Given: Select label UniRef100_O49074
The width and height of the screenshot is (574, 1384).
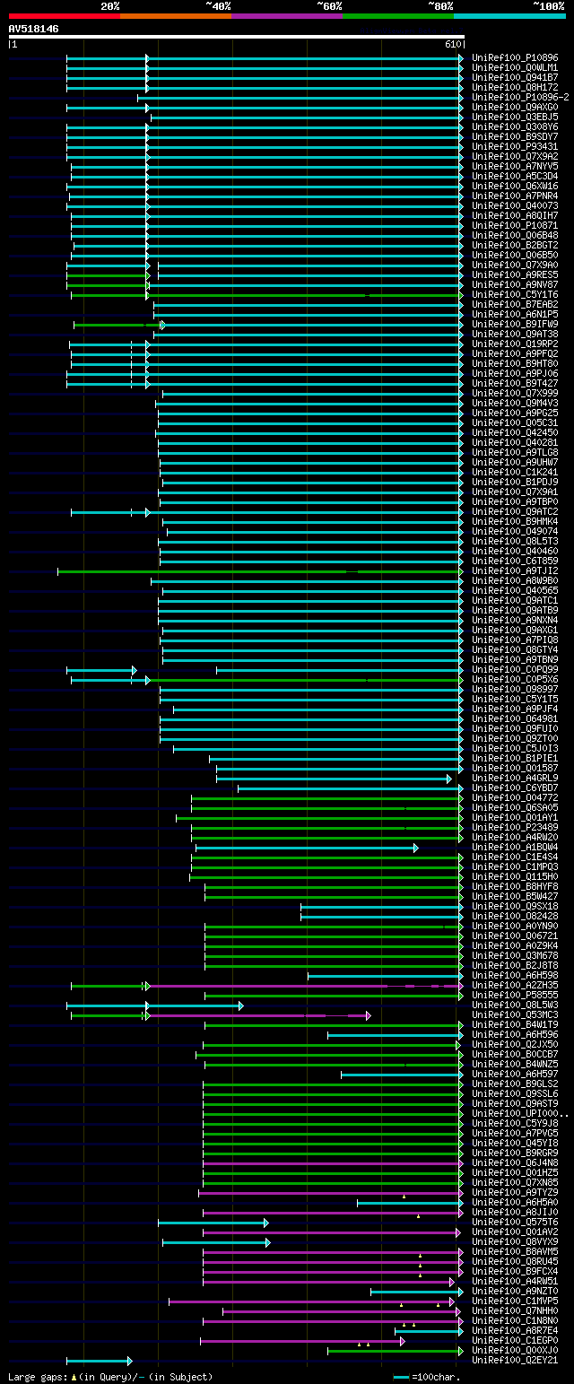Looking at the screenshot, I should click(x=515, y=532).
